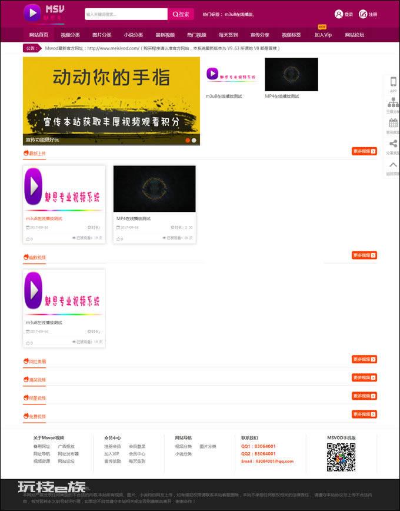Click the HOT badge above 加入Vip
Image resolution: width=400 pixels, height=511 pixels.
point(322,27)
